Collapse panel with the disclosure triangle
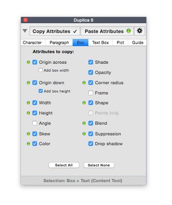Image resolution: width=172 pixels, height=205 pixels. click(x=25, y=31)
